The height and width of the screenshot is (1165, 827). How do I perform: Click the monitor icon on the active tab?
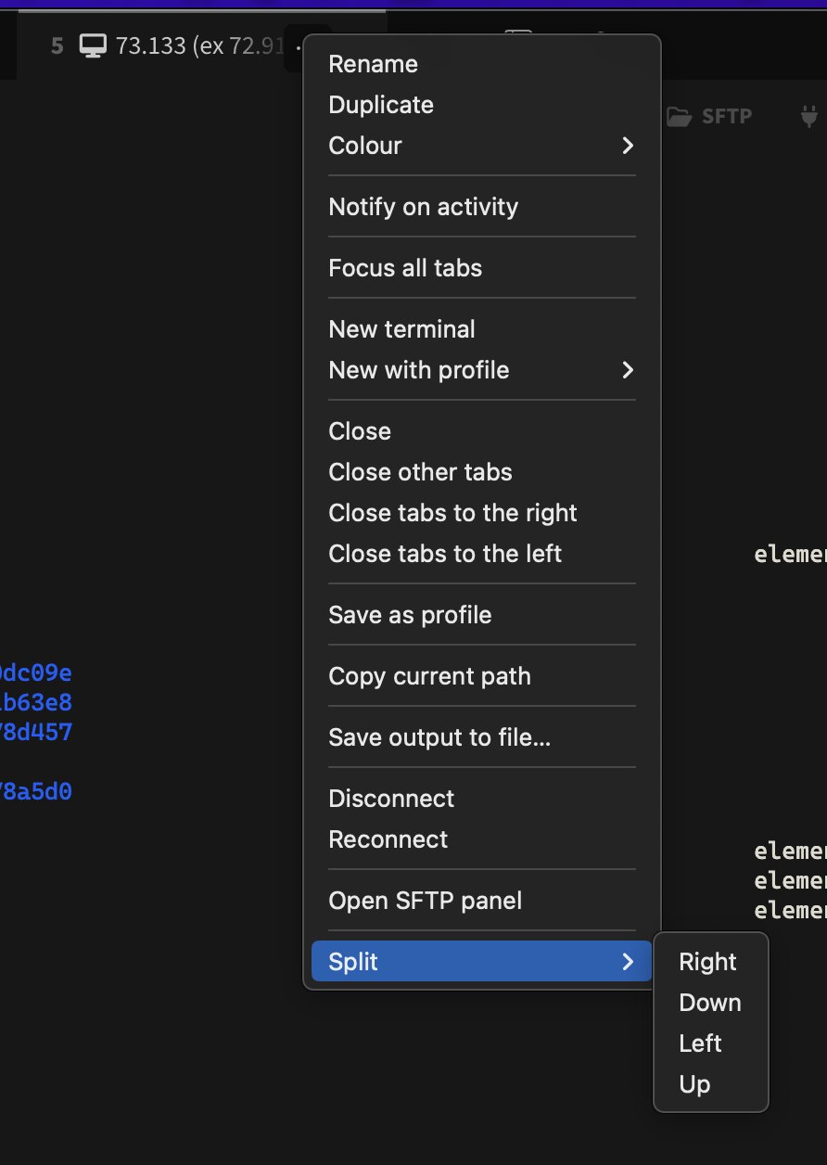[x=92, y=44]
